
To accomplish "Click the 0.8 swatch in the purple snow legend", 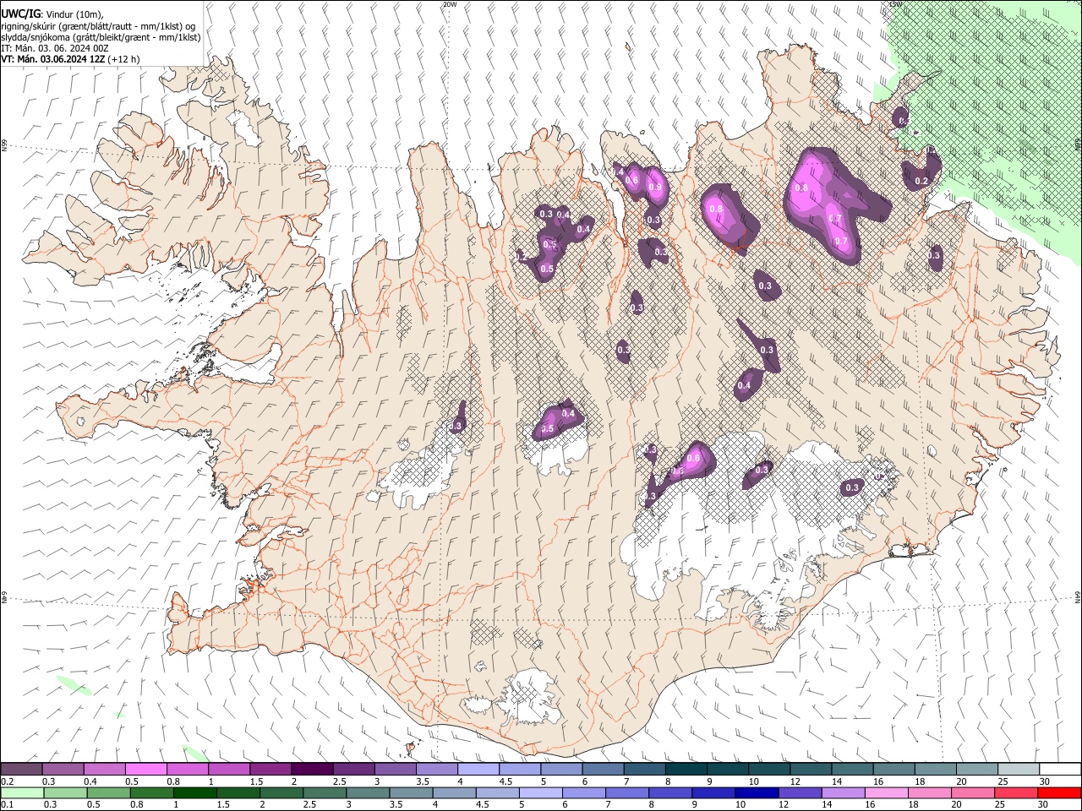I will (x=188, y=769).
